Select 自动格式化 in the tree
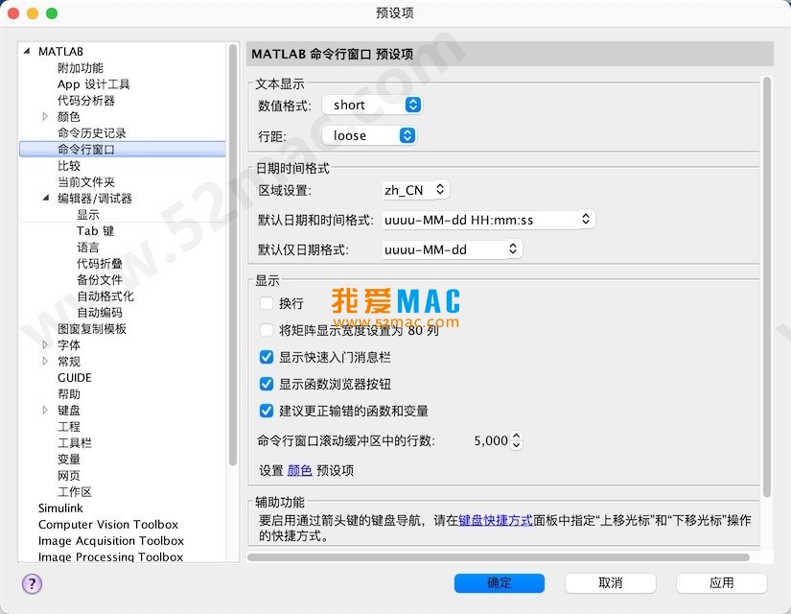The width and height of the screenshot is (791, 614). click(x=105, y=295)
